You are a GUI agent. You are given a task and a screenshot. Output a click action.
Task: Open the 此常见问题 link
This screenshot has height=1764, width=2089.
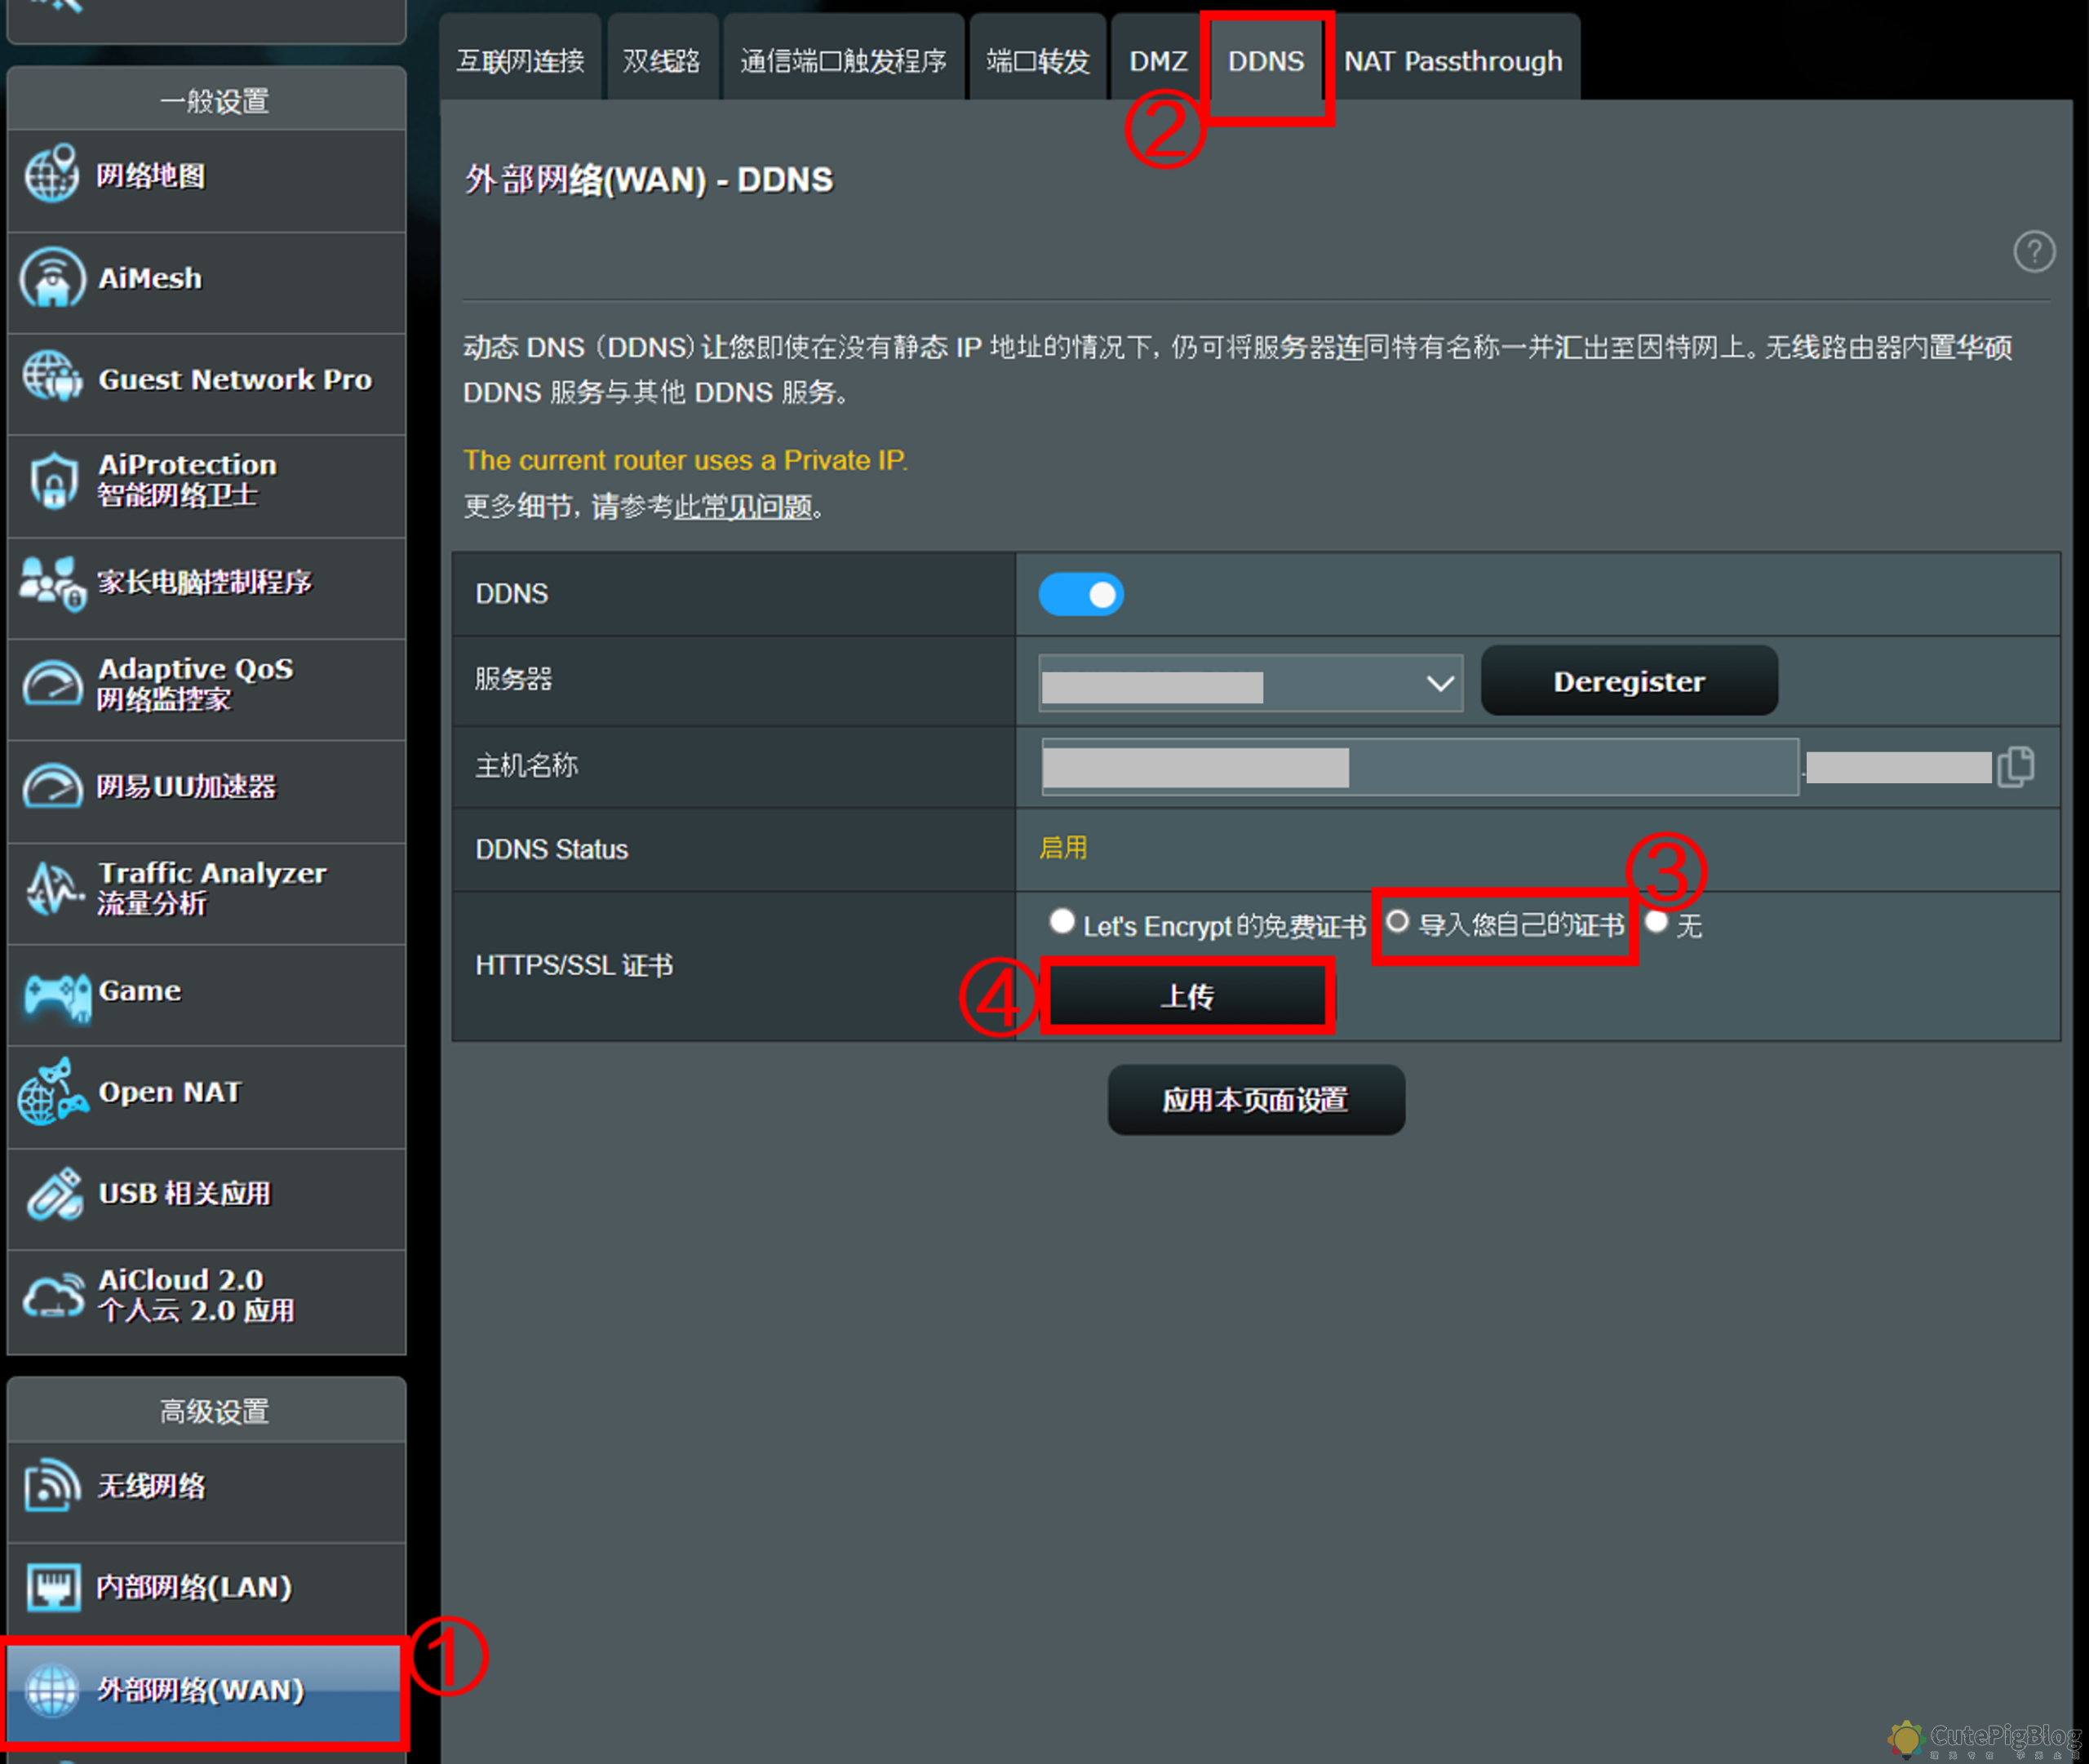point(744,508)
